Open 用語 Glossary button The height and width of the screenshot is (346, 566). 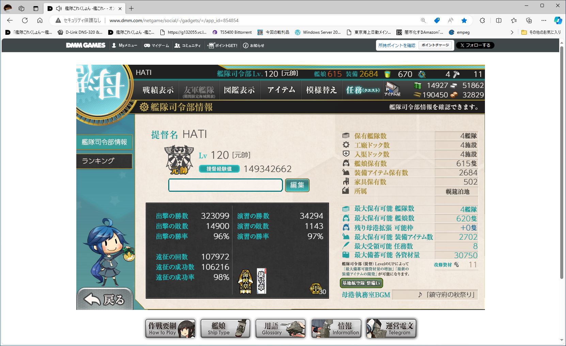coord(281,328)
